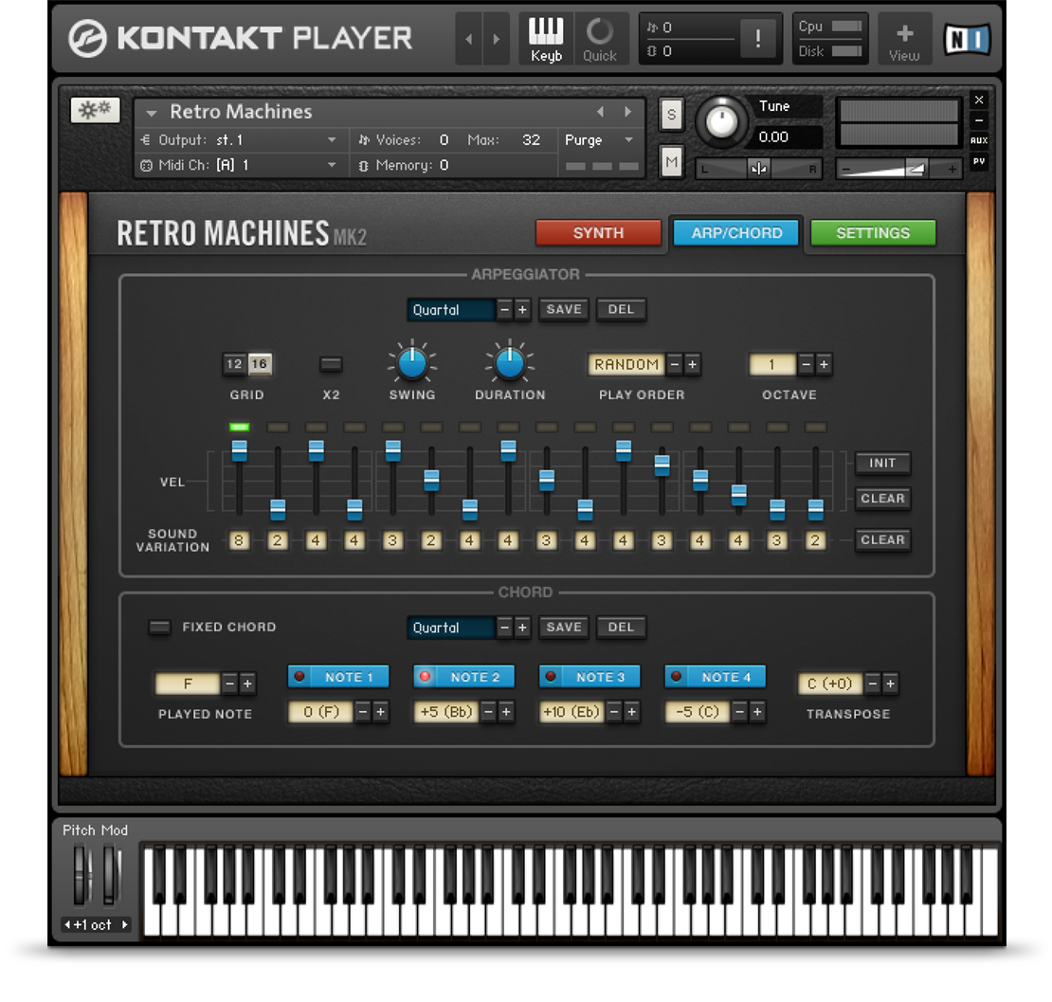
Task: Switch to the ARP/CHORD tab
Action: coord(736,233)
